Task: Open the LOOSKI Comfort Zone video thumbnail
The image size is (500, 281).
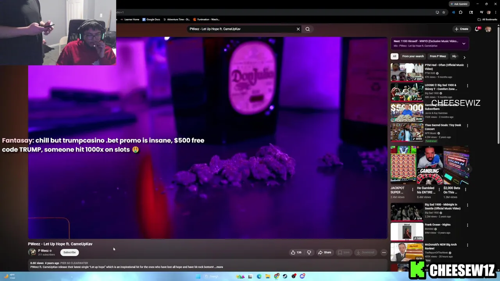Action: click(407, 92)
